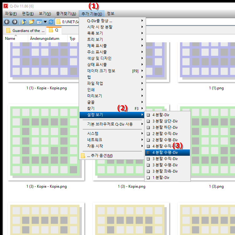Open the 정보 menu

(111, 14)
